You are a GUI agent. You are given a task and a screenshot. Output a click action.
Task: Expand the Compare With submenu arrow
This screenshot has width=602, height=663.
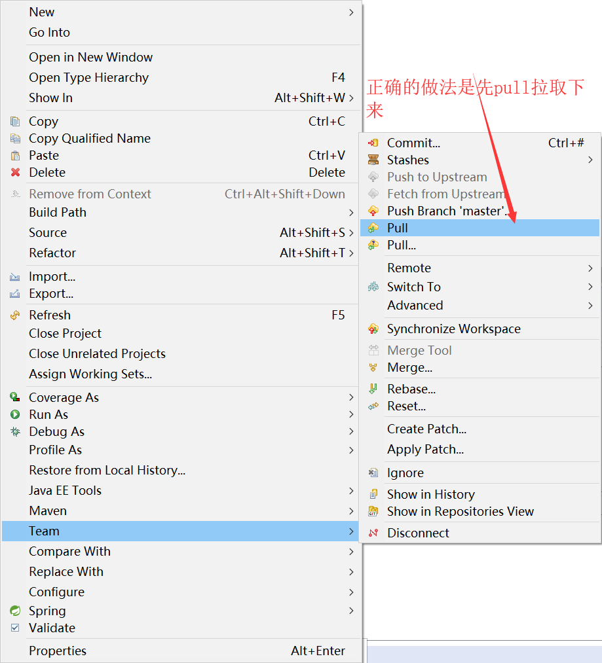351,551
